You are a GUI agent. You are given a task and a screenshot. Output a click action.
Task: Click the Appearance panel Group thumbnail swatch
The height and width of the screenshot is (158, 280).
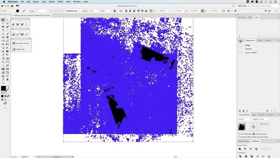pos(240,45)
